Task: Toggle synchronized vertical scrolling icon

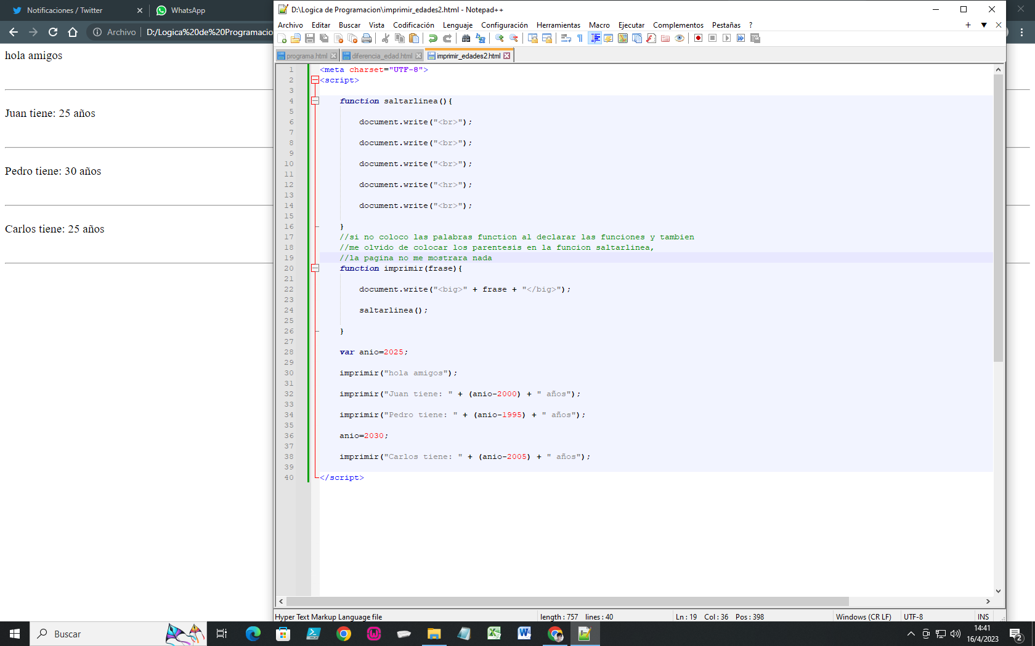Action: coord(533,38)
